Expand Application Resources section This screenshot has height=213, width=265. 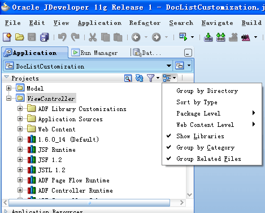click(6, 211)
